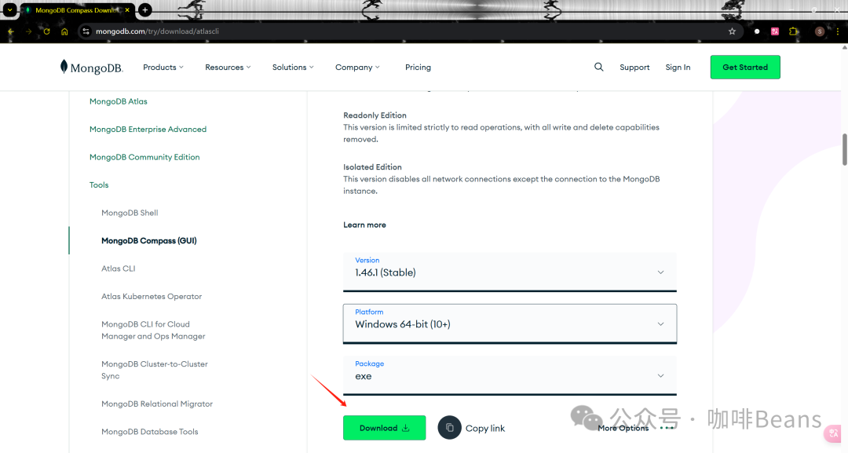Open MongoDB CLI for Cloud Manager item
This screenshot has width=848, height=453.
[153, 330]
